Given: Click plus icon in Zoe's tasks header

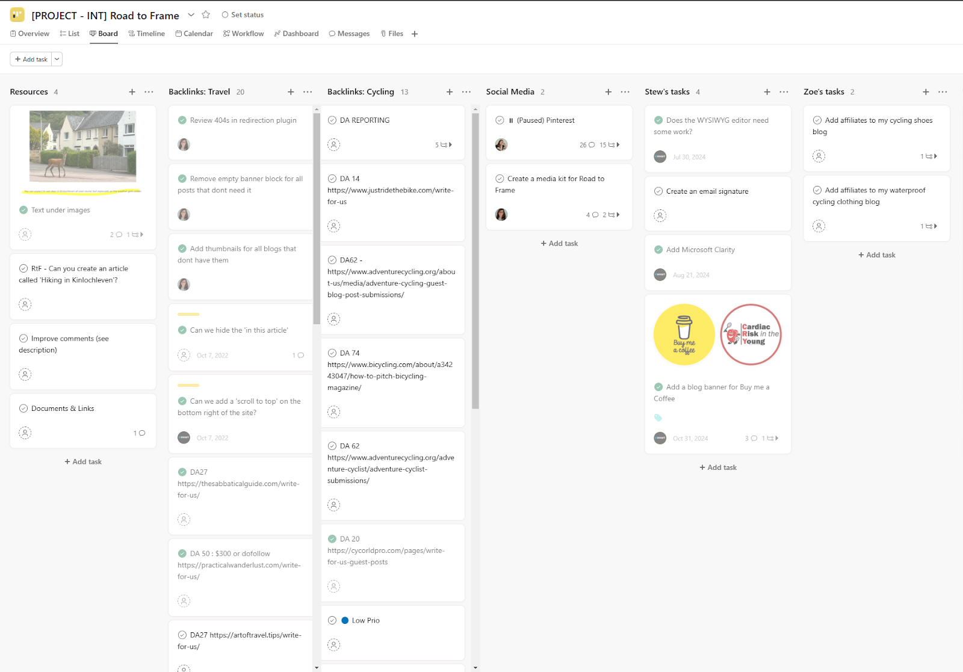Looking at the screenshot, I should click(926, 92).
